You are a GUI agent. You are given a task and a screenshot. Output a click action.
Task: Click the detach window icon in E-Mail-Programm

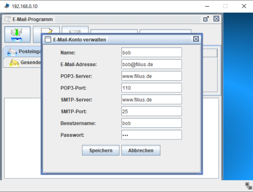click(206, 19)
